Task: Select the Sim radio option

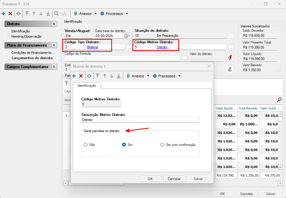Action: pyautogui.click(x=124, y=145)
